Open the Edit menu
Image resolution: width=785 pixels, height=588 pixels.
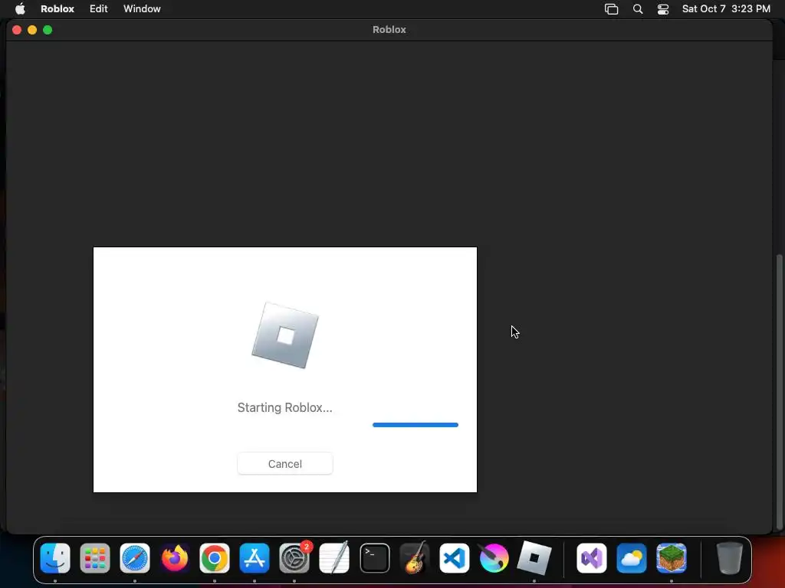[99, 8]
